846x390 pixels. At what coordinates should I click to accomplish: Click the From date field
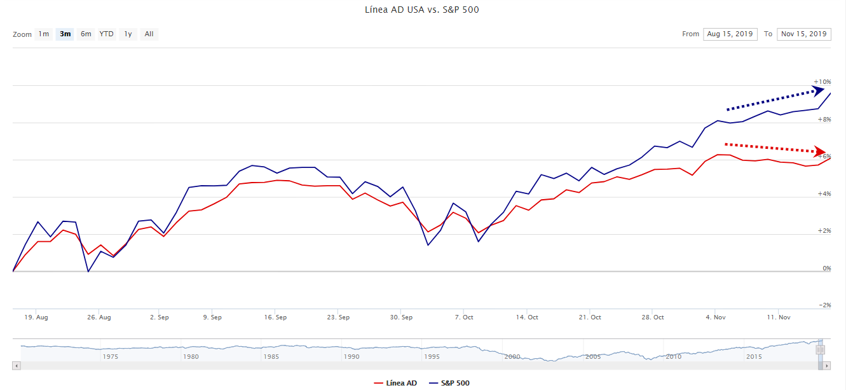click(x=730, y=34)
